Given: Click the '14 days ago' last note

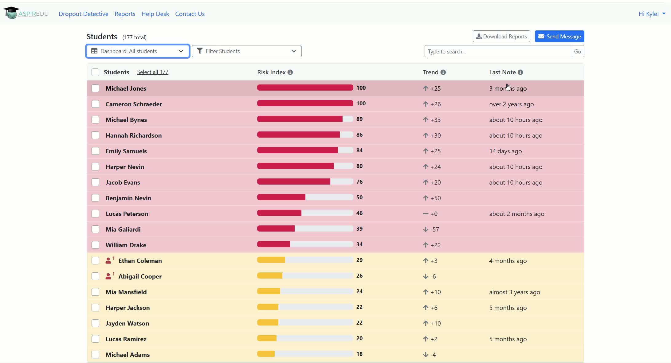Looking at the screenshot, I should coord(505,151).
